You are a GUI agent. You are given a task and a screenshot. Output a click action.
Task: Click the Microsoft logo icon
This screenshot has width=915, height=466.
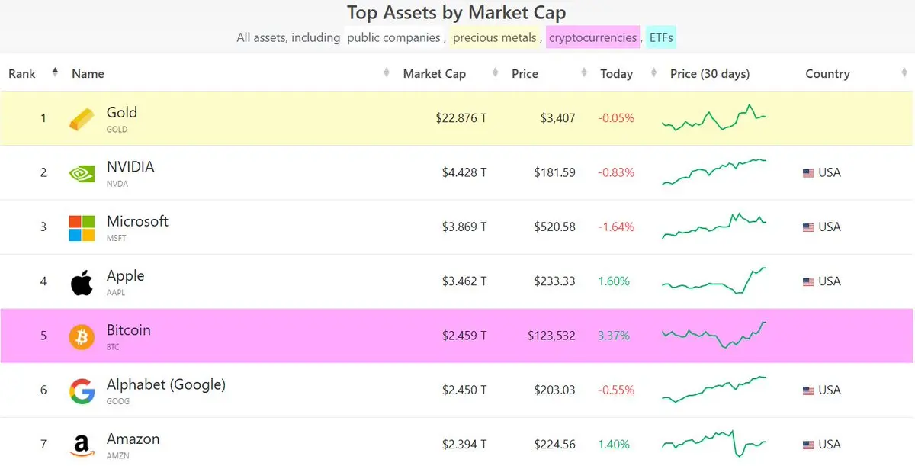[x=82, y=227]
